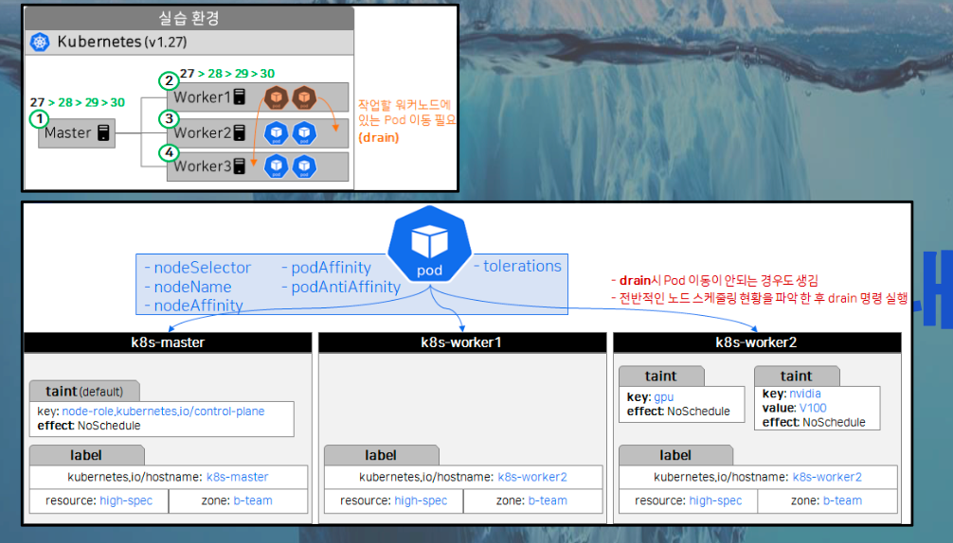Click the tolerations option
This screenshot has width=953, height=543.
tap(517, 266)
